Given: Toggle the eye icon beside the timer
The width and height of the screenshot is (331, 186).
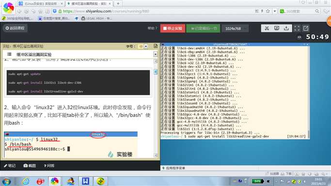Looking at the screenshot, I should tap(299, 37).
